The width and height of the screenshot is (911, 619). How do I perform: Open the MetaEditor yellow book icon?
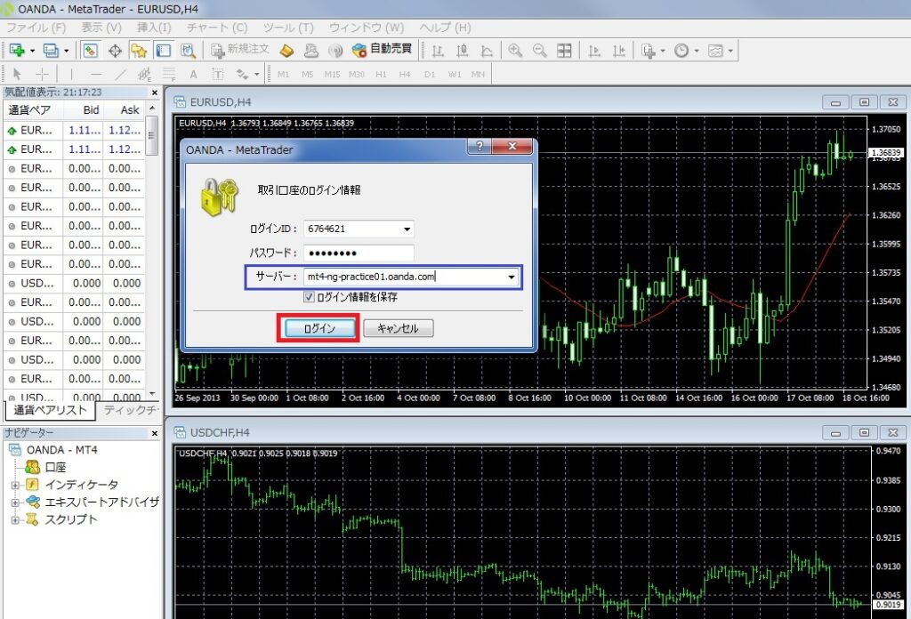coord(286,51)
